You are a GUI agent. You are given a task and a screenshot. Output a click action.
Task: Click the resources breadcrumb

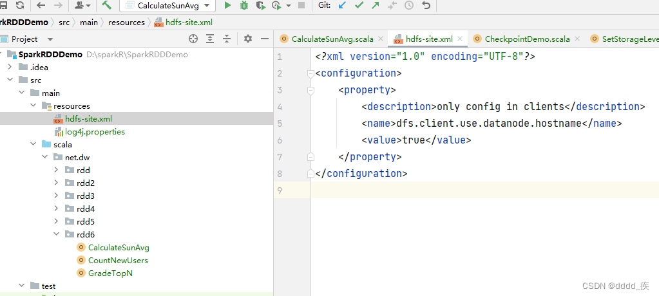tap(126, 23)
